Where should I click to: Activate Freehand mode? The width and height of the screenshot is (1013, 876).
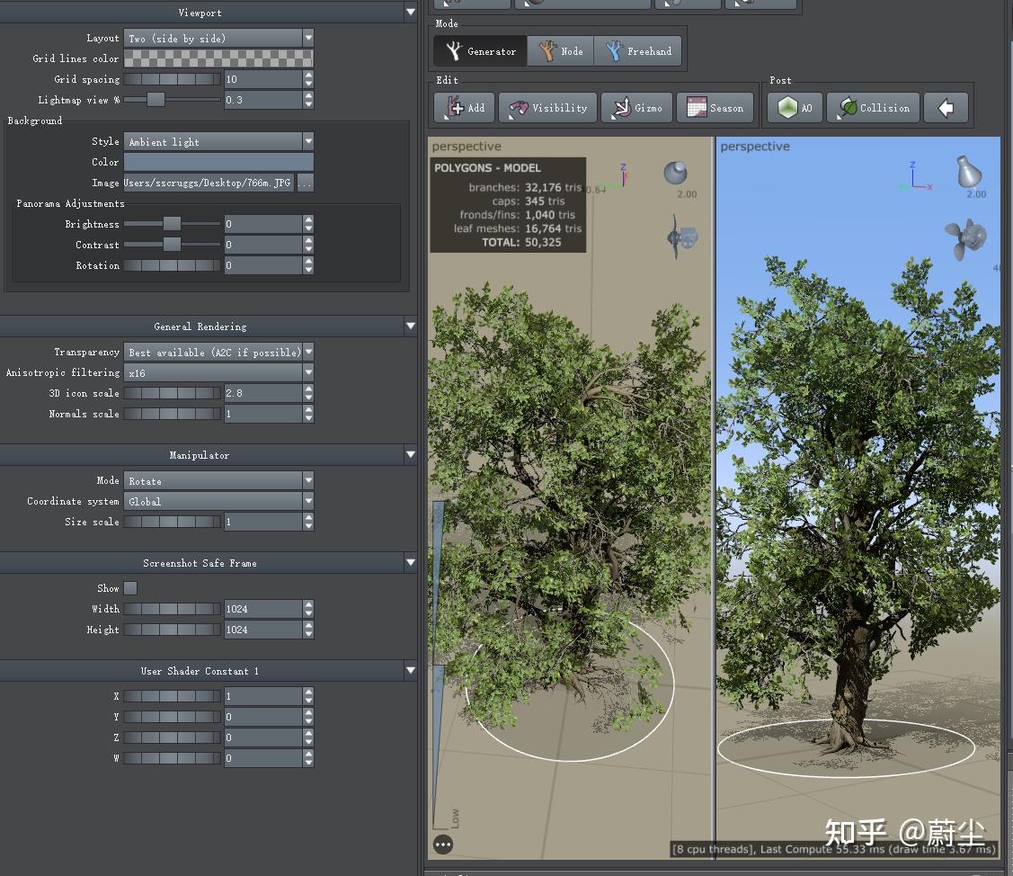(x=638, y=51)
